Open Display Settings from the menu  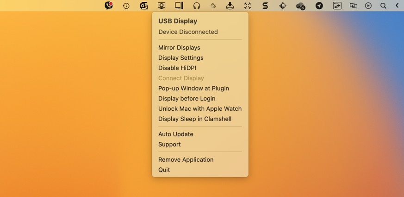[x=181, y=58]
